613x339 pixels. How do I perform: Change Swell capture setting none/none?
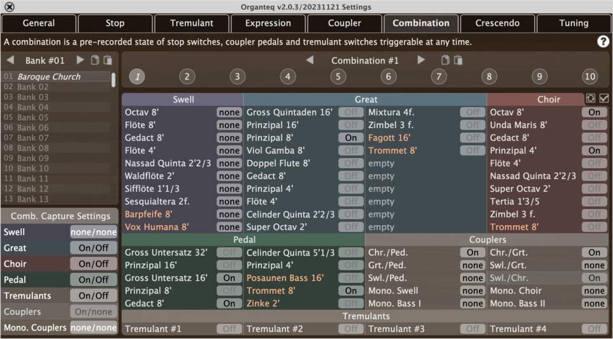pos(94,232)
